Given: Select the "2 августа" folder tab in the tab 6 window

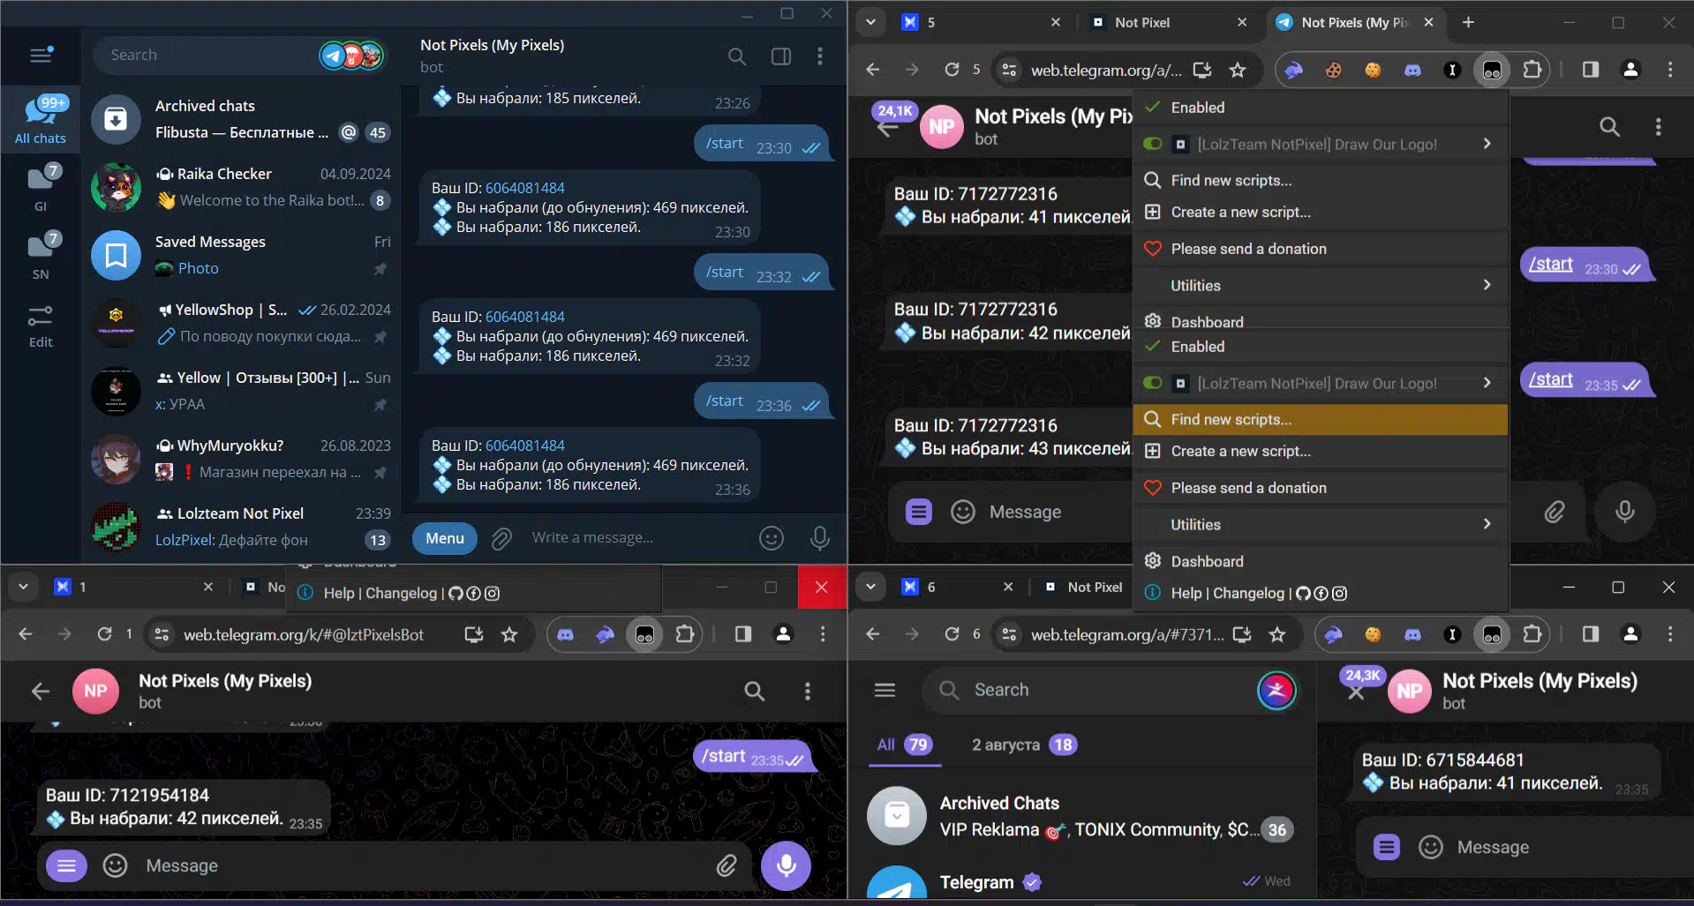Looking at the screenshot, I should (x=1022, y=745).
